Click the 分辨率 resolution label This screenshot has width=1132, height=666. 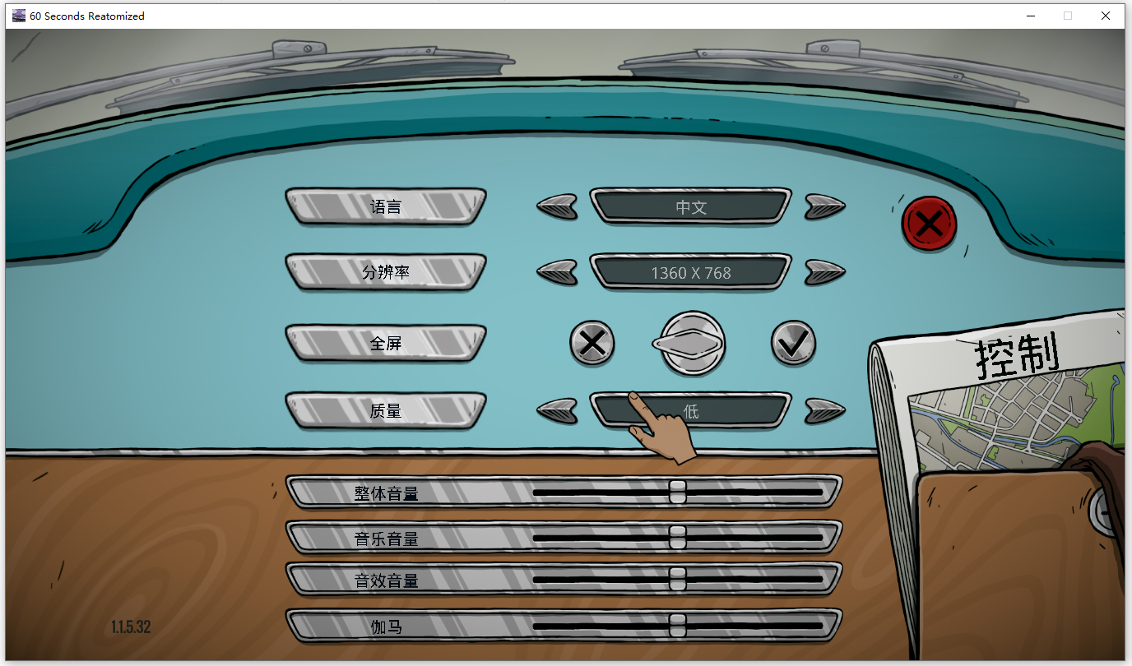coord(386,272)
